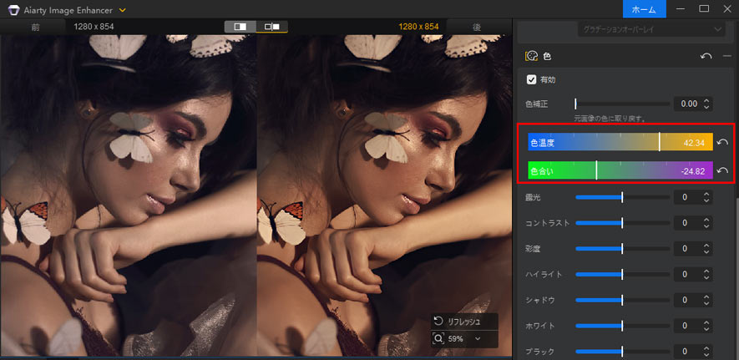This screenshot has width=739, height=360.
Task: Maximize the Aiarty window
Action: (704, 9)
